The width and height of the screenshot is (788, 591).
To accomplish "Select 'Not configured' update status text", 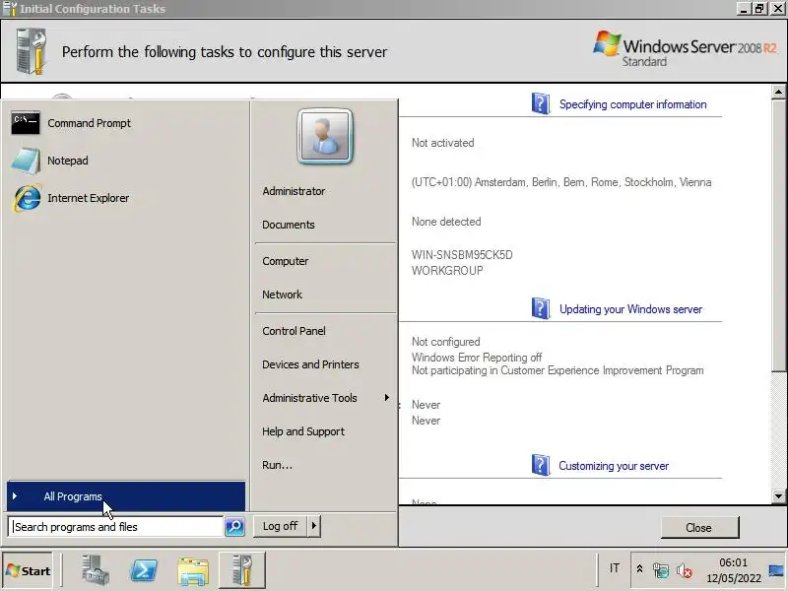I will (446, 342).
